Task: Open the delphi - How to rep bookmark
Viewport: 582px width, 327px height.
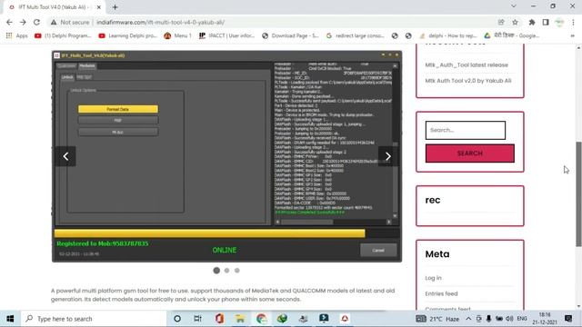Action: (447, 35)
